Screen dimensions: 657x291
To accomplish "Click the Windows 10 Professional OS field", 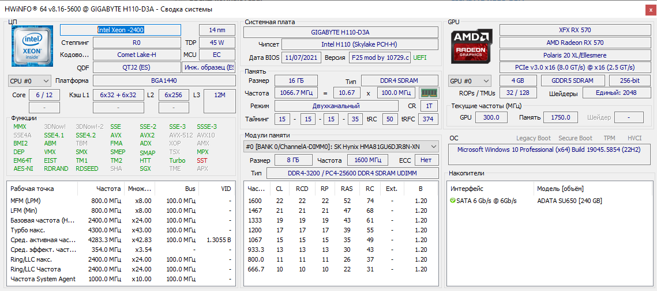I will [x=550, y=154].
